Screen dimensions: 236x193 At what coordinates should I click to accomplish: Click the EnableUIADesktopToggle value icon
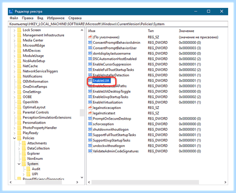[x=90, y=91]
